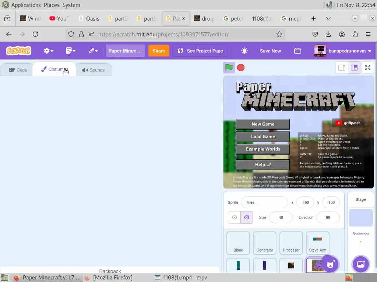Click the Scratch logo
Image resolution: width=377 pixels, height=282 pixels.
[x=18, y=51]
